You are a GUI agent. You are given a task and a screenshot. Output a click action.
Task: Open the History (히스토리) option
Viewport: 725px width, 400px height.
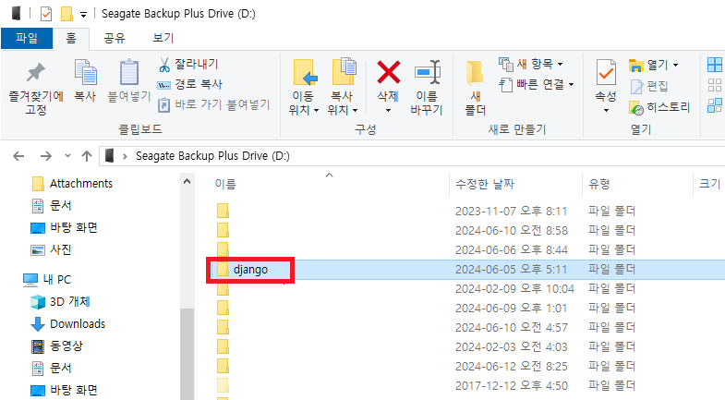(659, 107)
